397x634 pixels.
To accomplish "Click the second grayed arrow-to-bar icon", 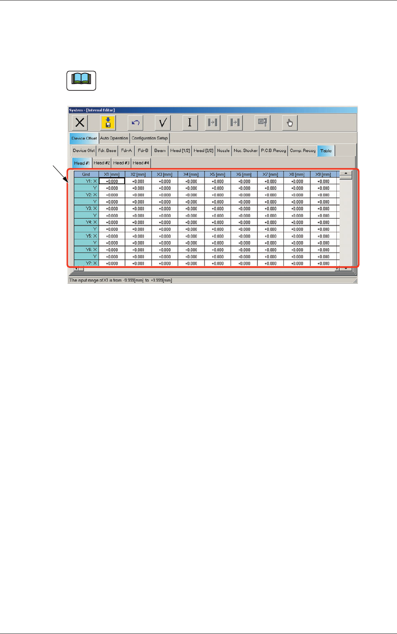I will [x=235, y=123].
